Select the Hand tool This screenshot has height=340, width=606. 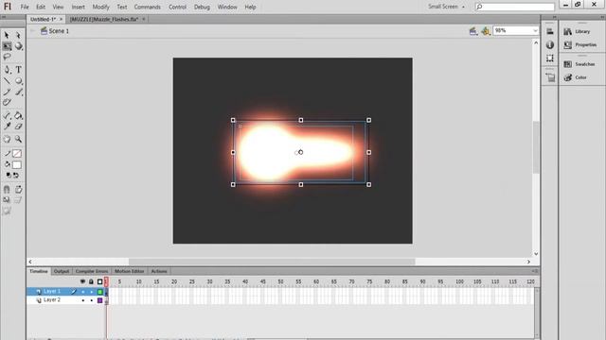[x=7, y=139]
